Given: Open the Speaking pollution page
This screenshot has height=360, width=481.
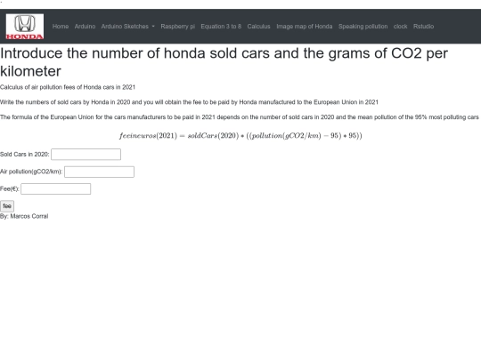Looking at the screenshot, I should click(363, 27).
